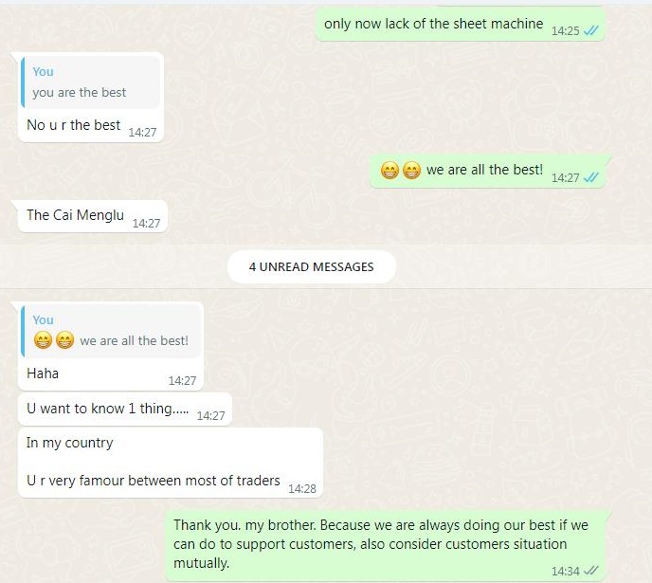652x583 pixels.
Task: Click the 'In my country' message line
Action: tap(70, 443)
